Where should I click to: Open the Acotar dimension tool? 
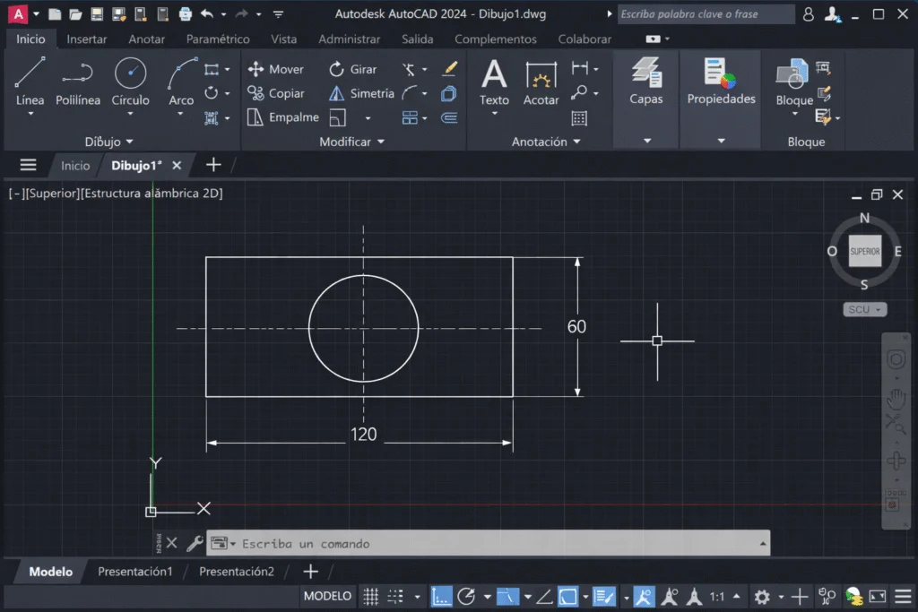[x=541, y=85]
